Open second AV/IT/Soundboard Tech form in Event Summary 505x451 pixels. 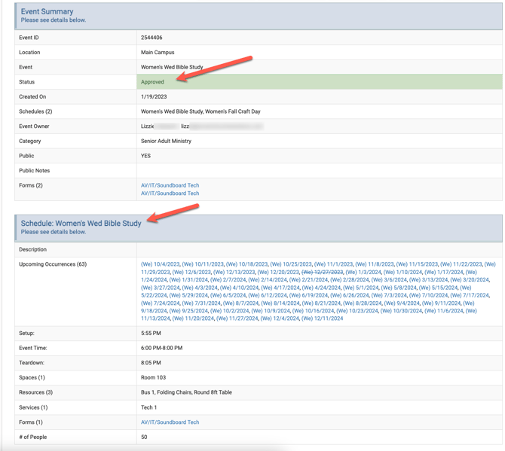coord(170,194)
